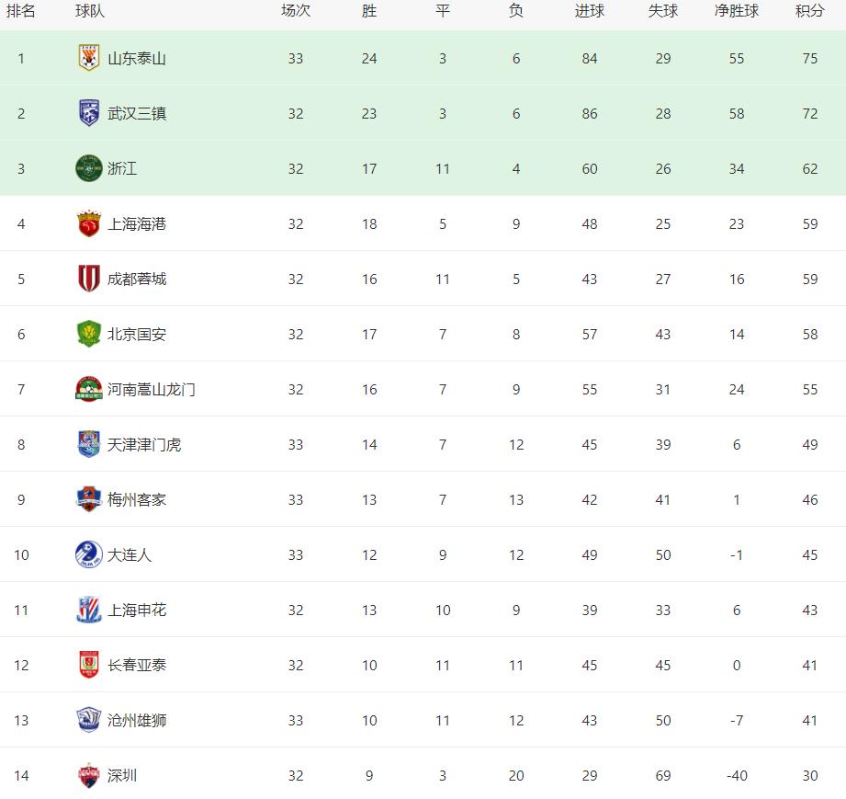The height and width of the screenshot is (799, 846).
Task: Click the Shanghai Port red team logo
Action: (x=88, y=223)
